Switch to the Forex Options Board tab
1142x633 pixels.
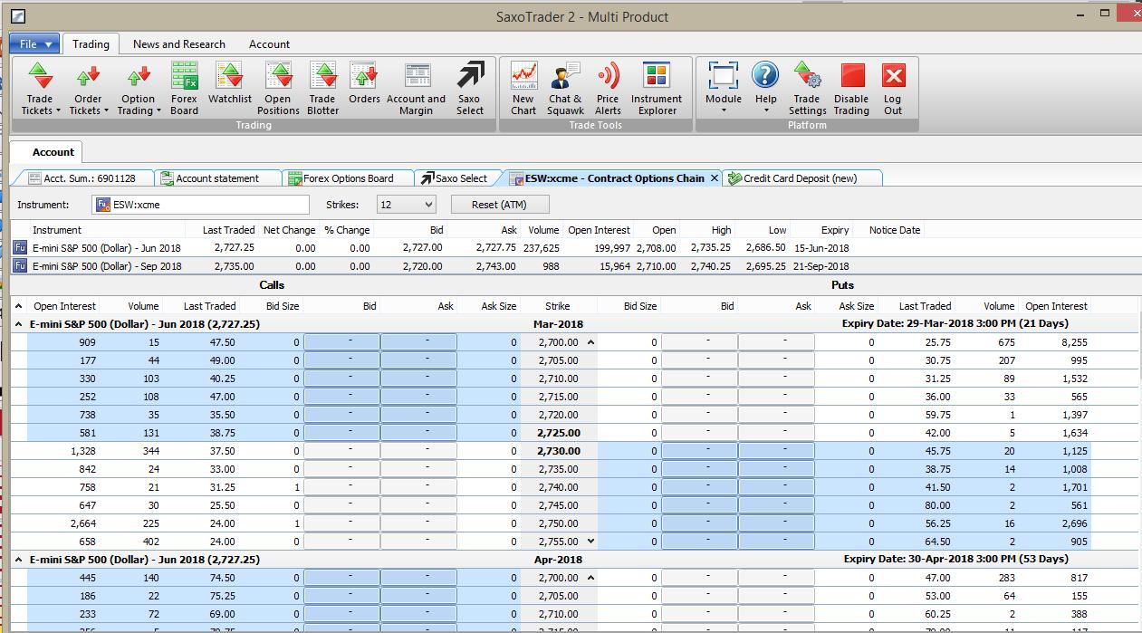(348, 178)
